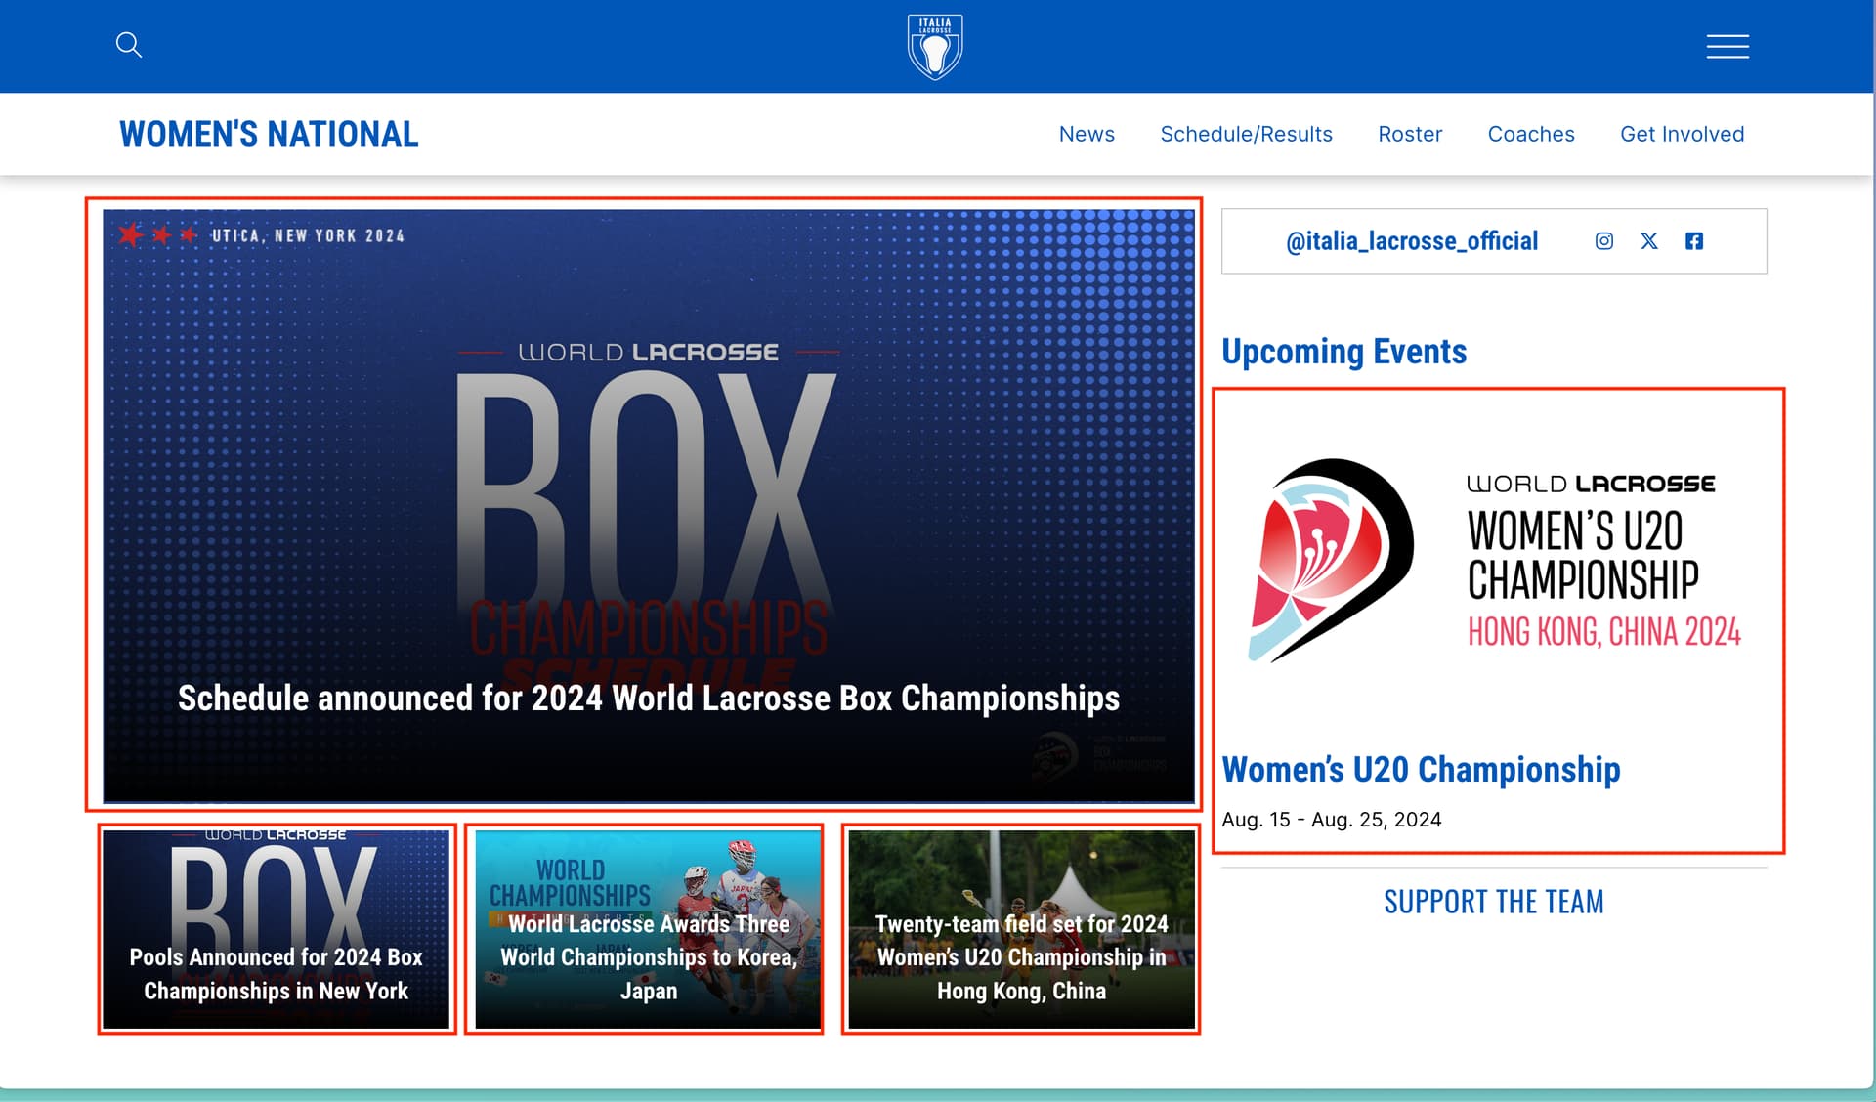This screenshot has width=1876, height=1102.
Task: Open the Facebook icon link
Action: [1694, 241]
